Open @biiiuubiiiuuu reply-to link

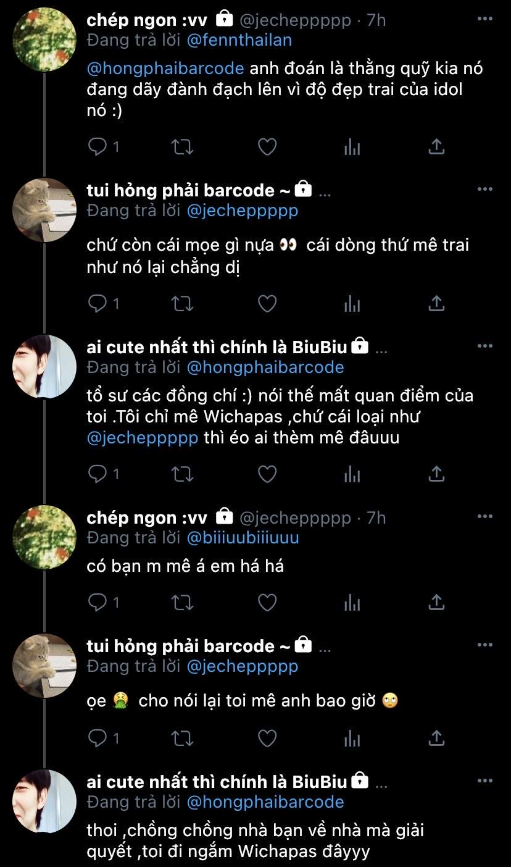pyautogui.click(x=243, y=538)
